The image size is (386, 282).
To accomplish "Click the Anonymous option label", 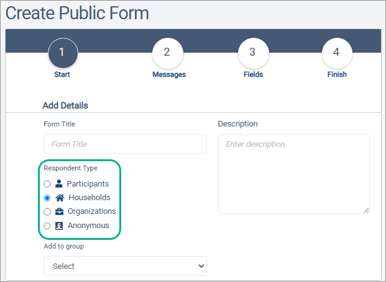I will (x=88, y=226).
